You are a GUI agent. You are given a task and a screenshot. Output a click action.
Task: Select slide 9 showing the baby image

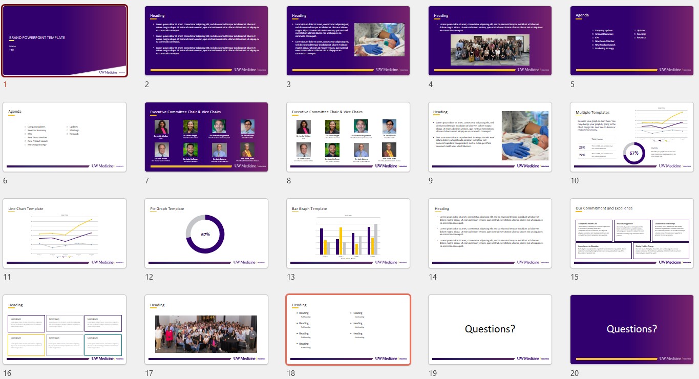[490, 136]
